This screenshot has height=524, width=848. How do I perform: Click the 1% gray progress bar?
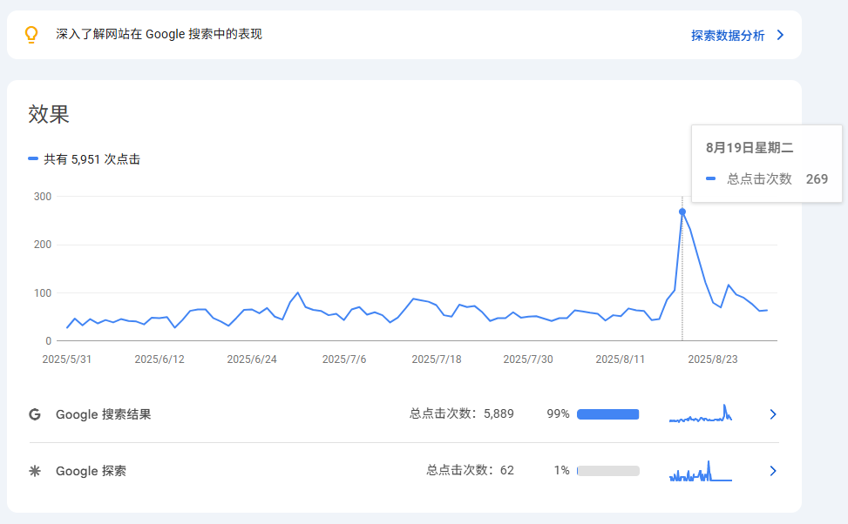pyautogui.click(x=607, y=471)
